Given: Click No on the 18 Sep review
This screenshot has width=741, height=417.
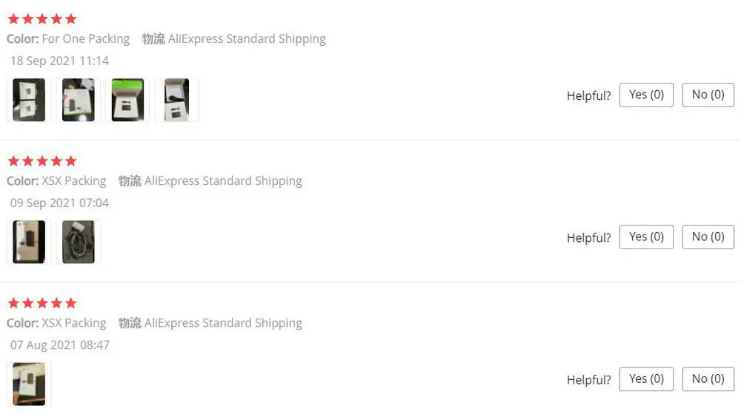Looking at the screenshot, I should click(x=708, y=95).
